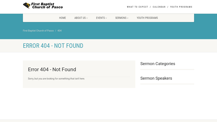Click the About Us menu label text

click(x=80, y=18)
